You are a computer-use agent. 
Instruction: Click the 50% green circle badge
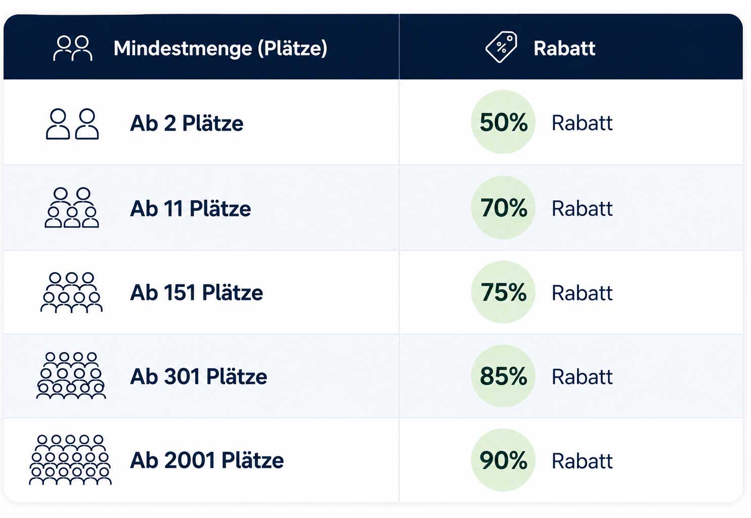pyautogui.click(x=503, y=122)
